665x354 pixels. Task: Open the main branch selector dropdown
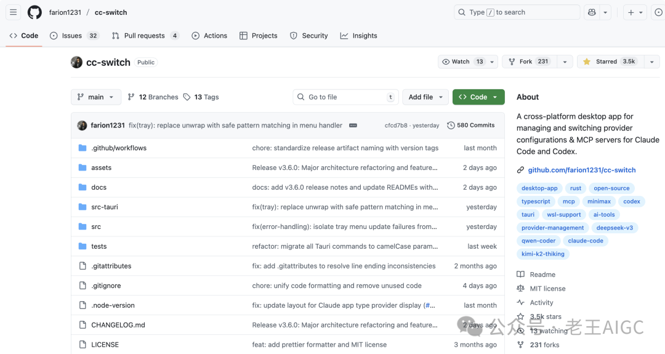[96, 97]
